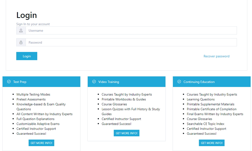The width and height of the screenshot is (252, 151).
Task: Click 'Printable Supplemental Materials' item
Action: (x=210, y=104)
